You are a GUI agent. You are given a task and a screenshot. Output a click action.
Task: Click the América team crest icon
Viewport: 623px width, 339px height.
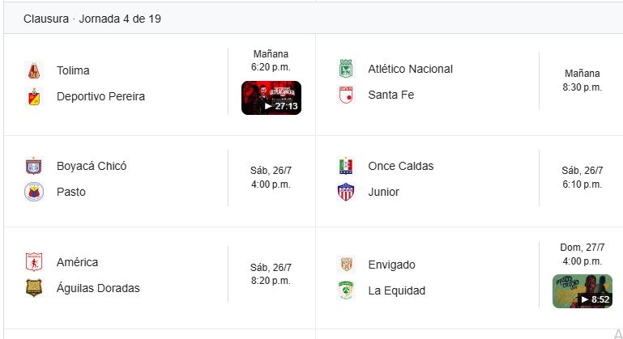[34, 262]
